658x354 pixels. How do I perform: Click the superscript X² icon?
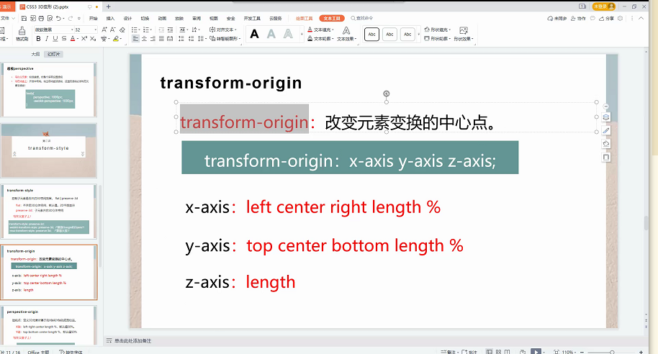pyautogui.click(x=84, y=39)
